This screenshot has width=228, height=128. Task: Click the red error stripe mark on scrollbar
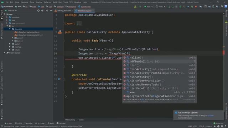[224, 53]
